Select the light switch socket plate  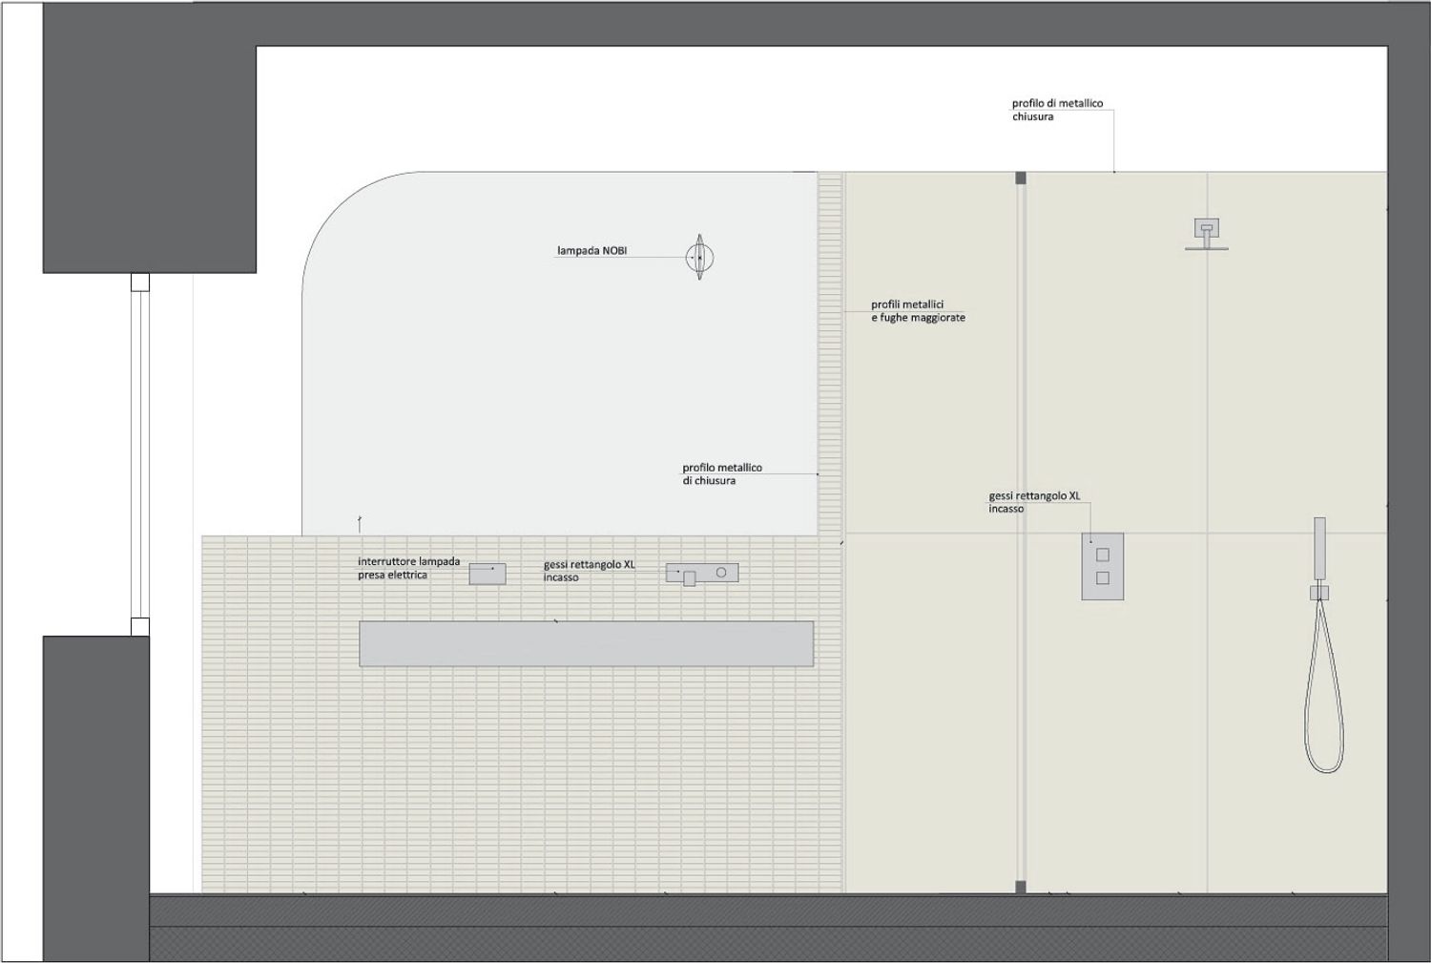point(487,574)
